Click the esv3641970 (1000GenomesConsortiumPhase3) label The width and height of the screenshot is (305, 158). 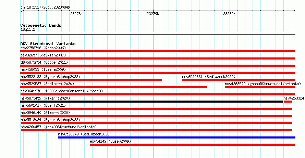62,91
